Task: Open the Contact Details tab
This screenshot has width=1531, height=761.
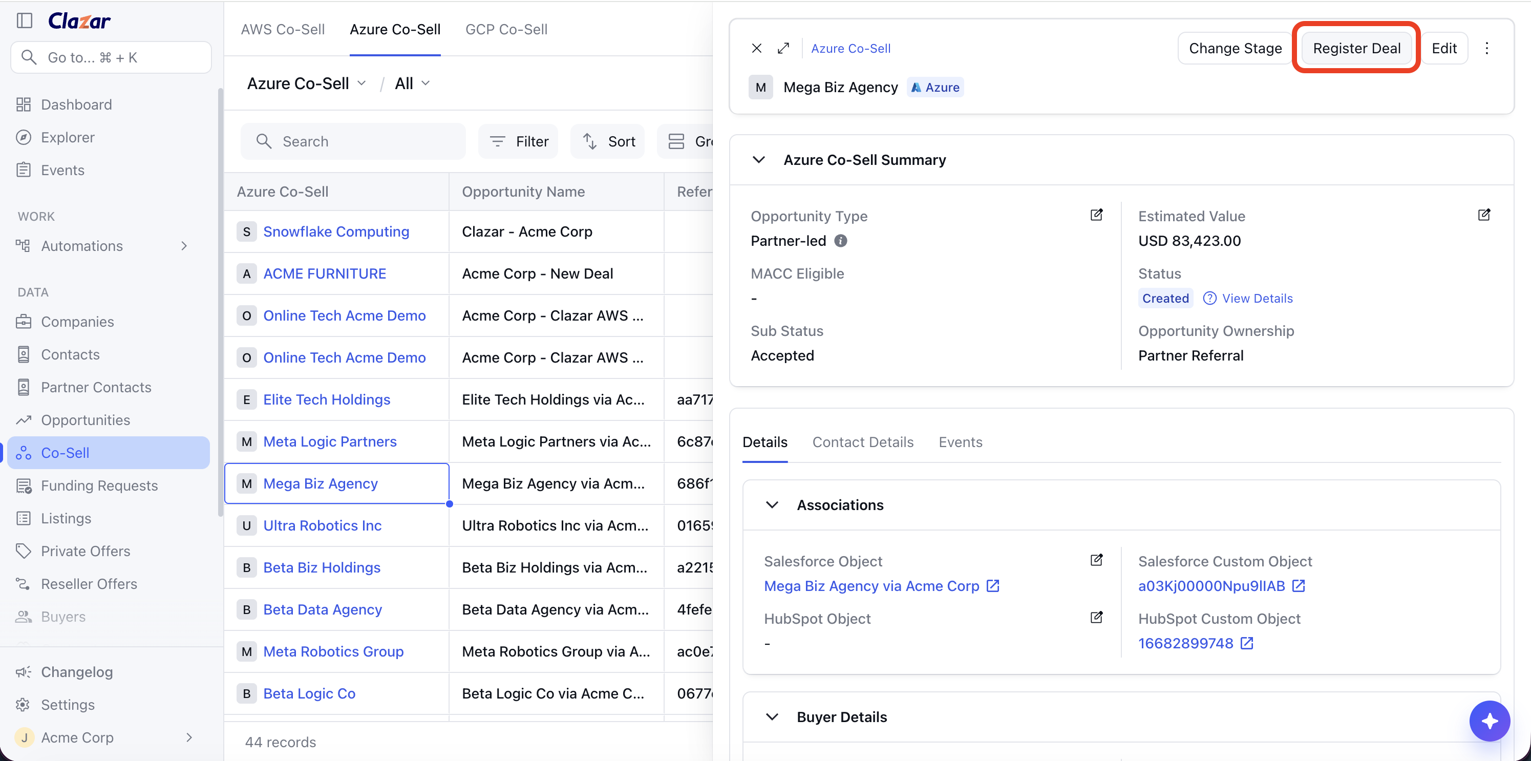Action: click(862, 442)
